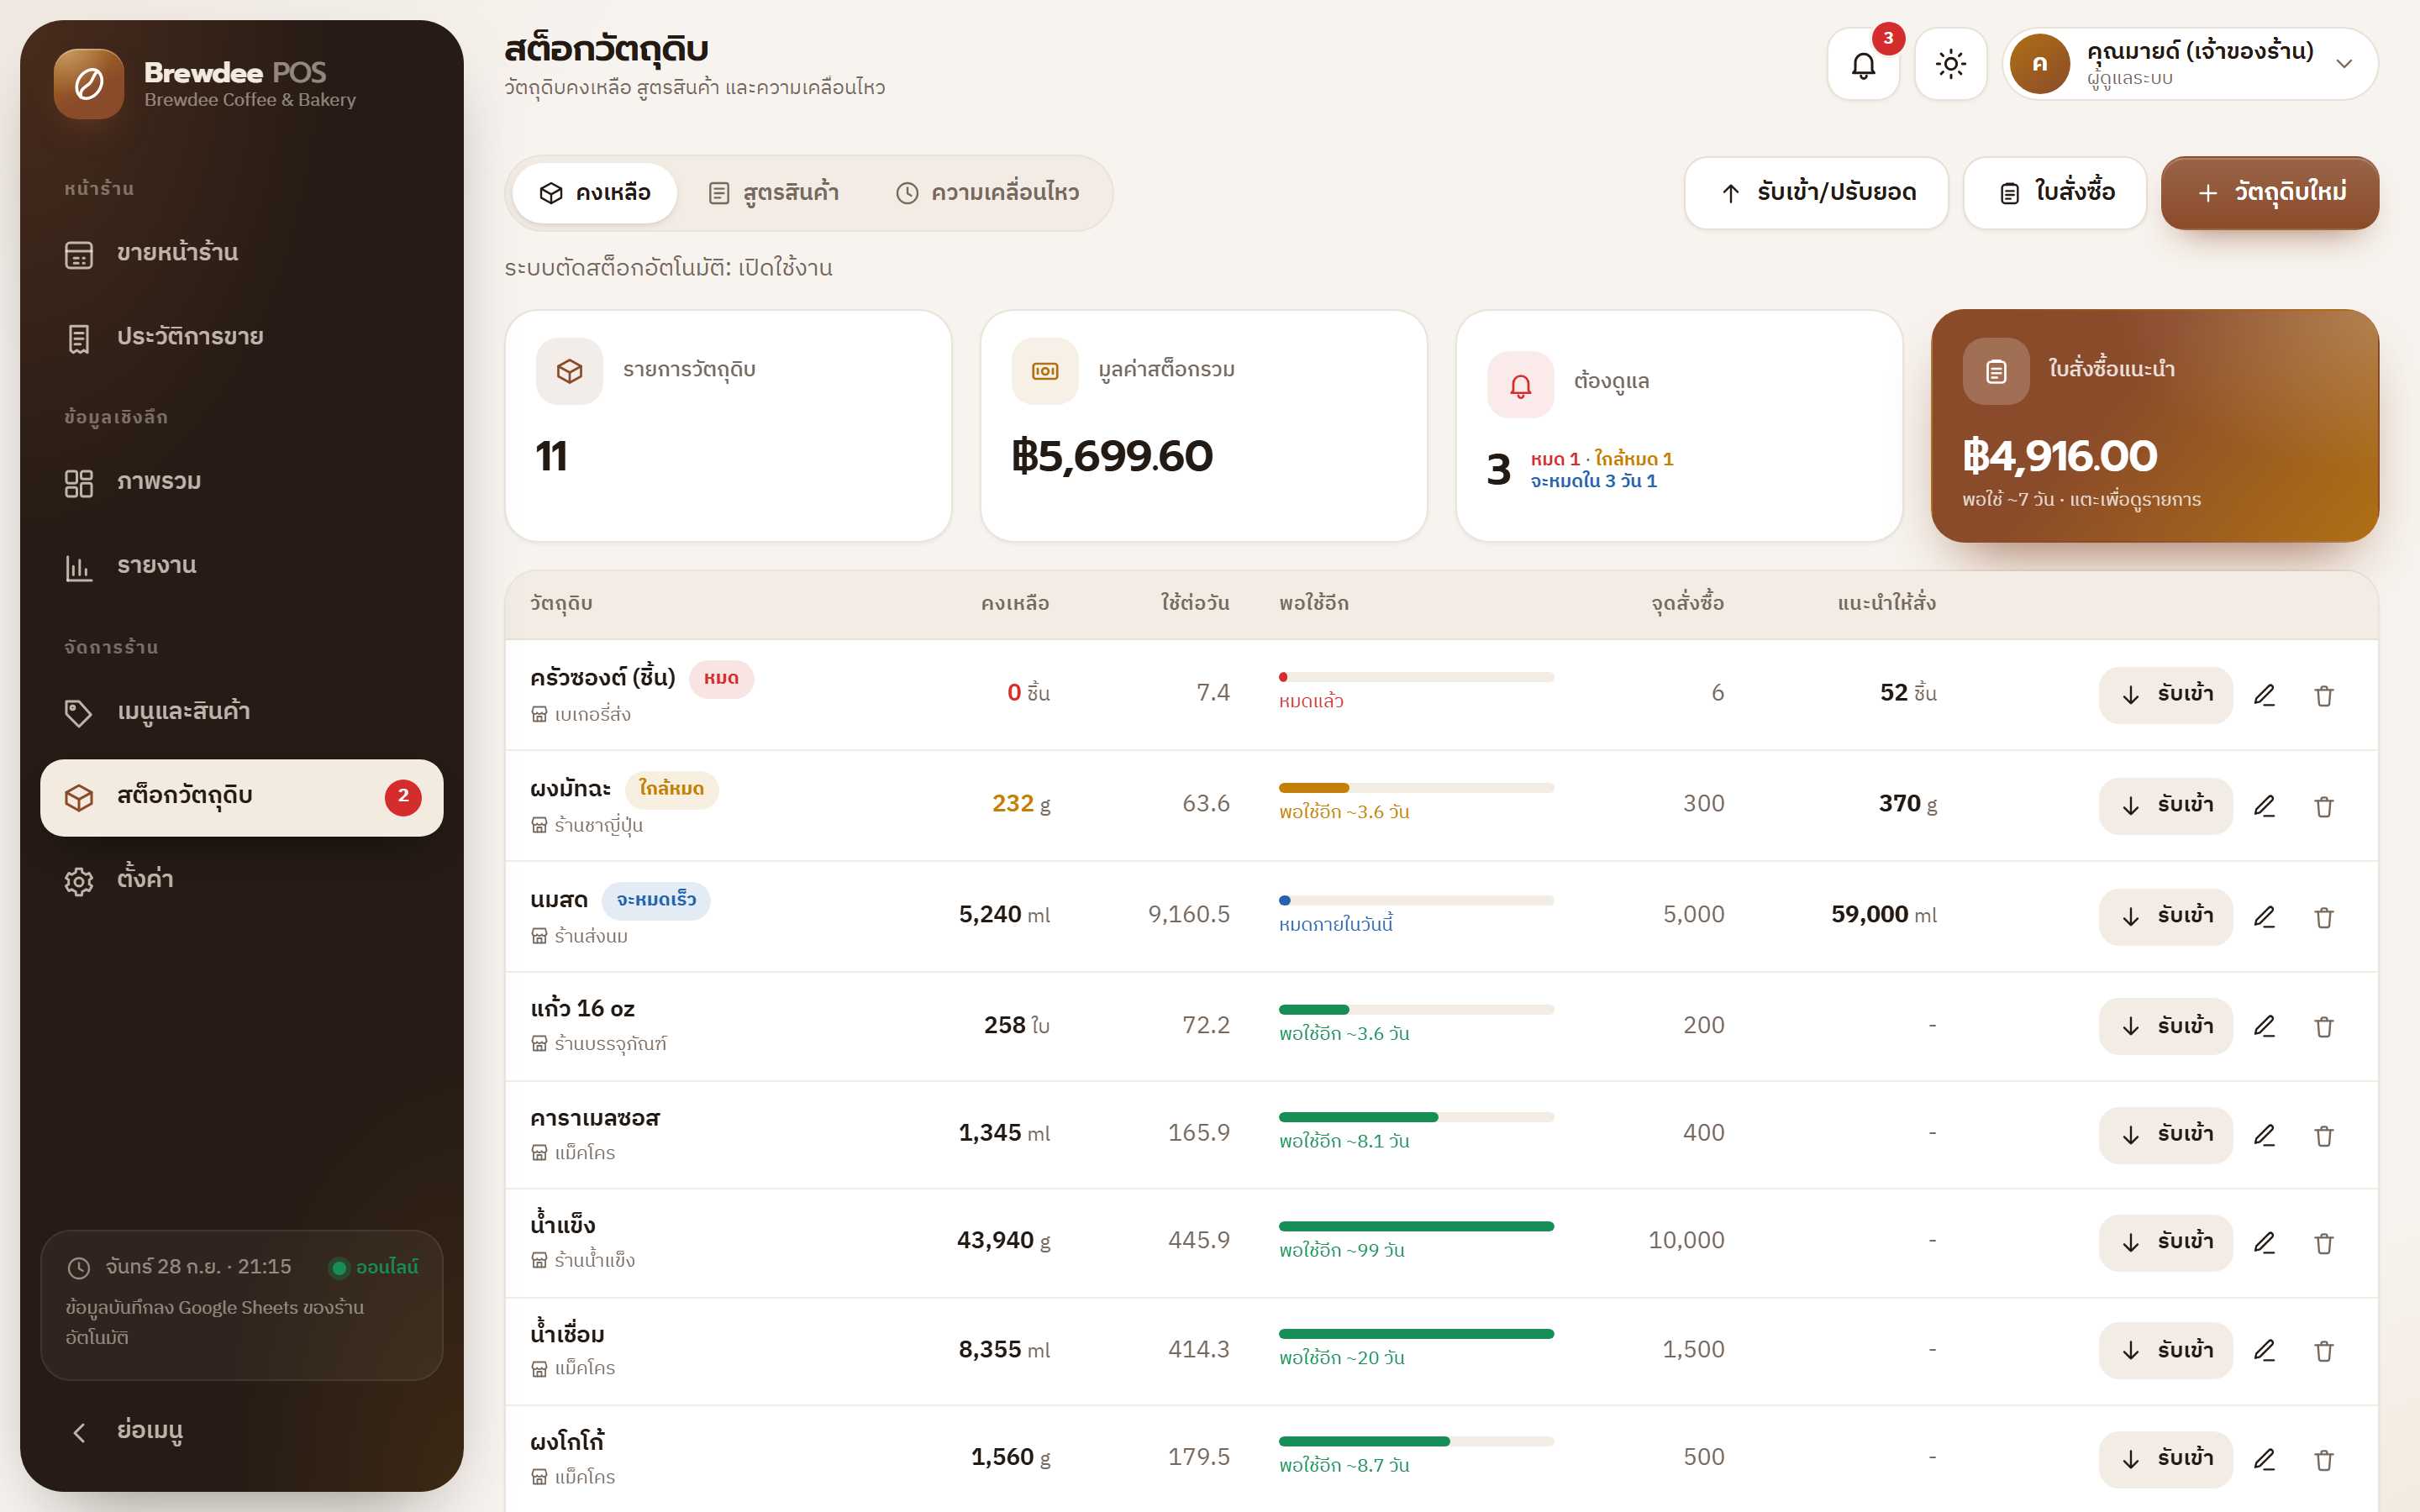Switch to the คงเหลือ tab
This screenshot has width=2420, height=1512.
pyautogui.click(x=595, y=192)
